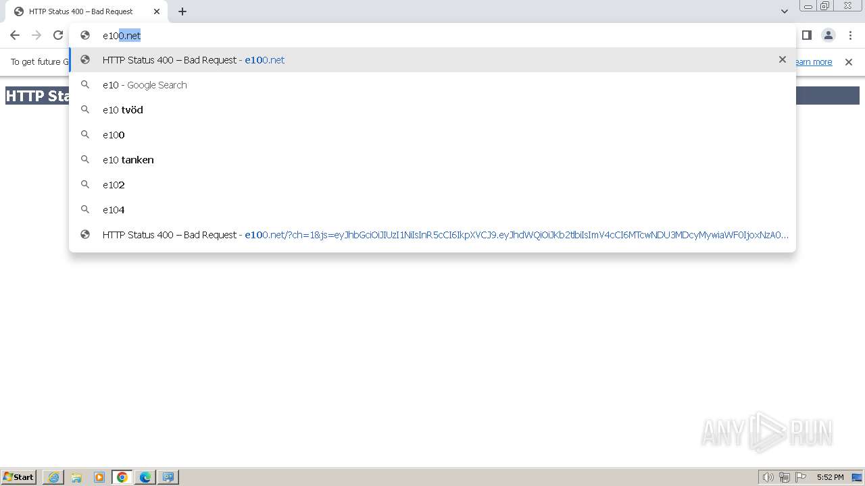Screen dimensions: 865x486
Task: Click the 5:52 PM clock
Action: pyautogui.click(x=830, y=477)
